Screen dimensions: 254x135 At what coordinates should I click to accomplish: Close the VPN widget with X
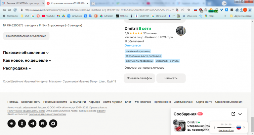pos(244,127)
